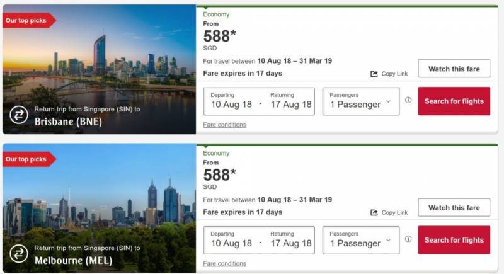Search for flights to Brisbane

(454, 101)
